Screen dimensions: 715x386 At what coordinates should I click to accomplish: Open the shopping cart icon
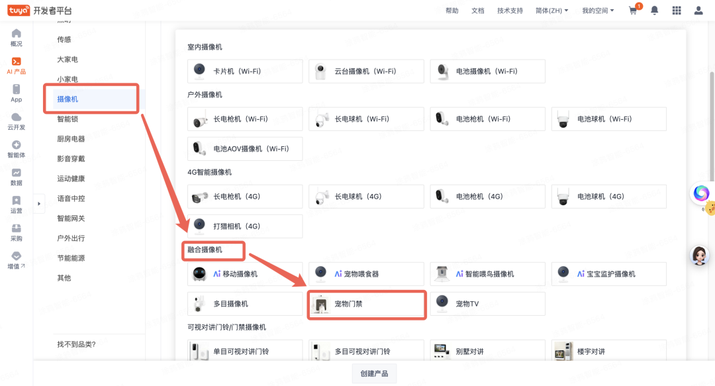(x=633, y=11)
